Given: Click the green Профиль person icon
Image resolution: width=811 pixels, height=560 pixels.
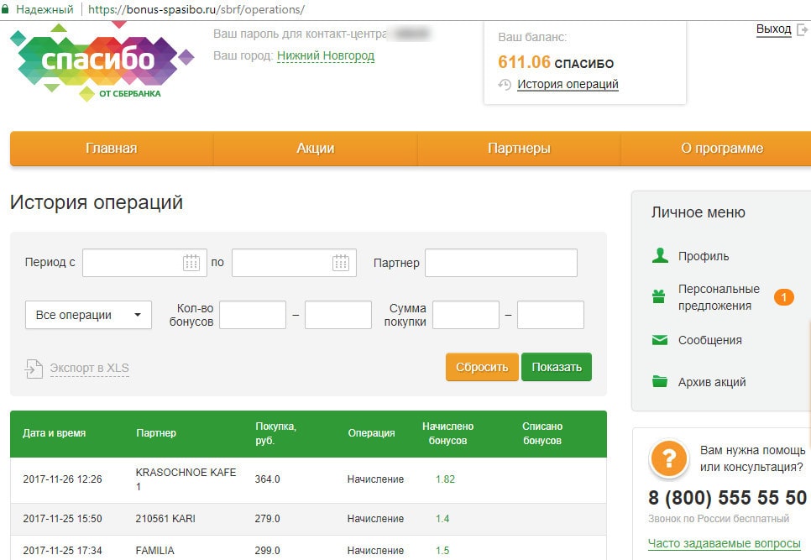Looking at the screenshot, I should [660, 255].
